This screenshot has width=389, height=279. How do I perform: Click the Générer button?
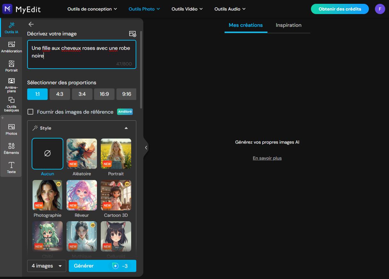point(102,266)
